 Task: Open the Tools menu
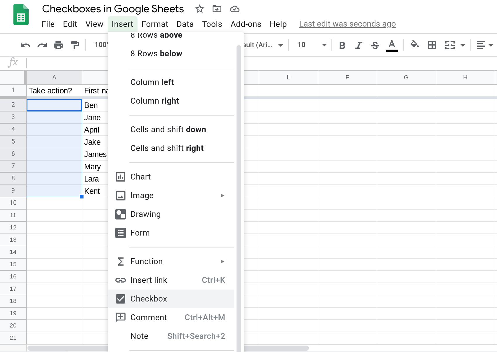point(212,24)
